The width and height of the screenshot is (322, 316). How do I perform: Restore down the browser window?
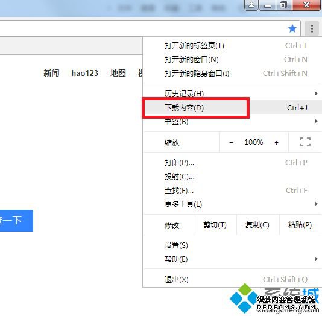point(283,5)
